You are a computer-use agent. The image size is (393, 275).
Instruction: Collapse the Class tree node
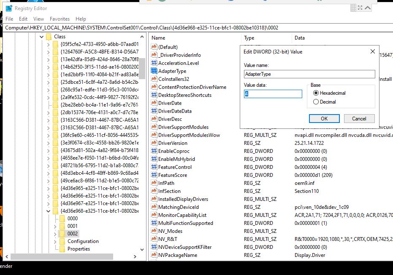[x=42, y=37]
